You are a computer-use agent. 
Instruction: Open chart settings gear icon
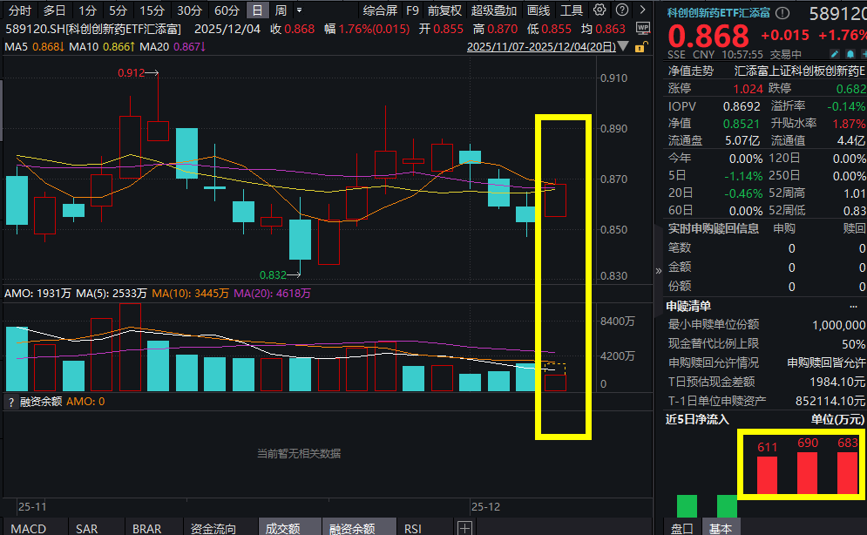point(599,10)
